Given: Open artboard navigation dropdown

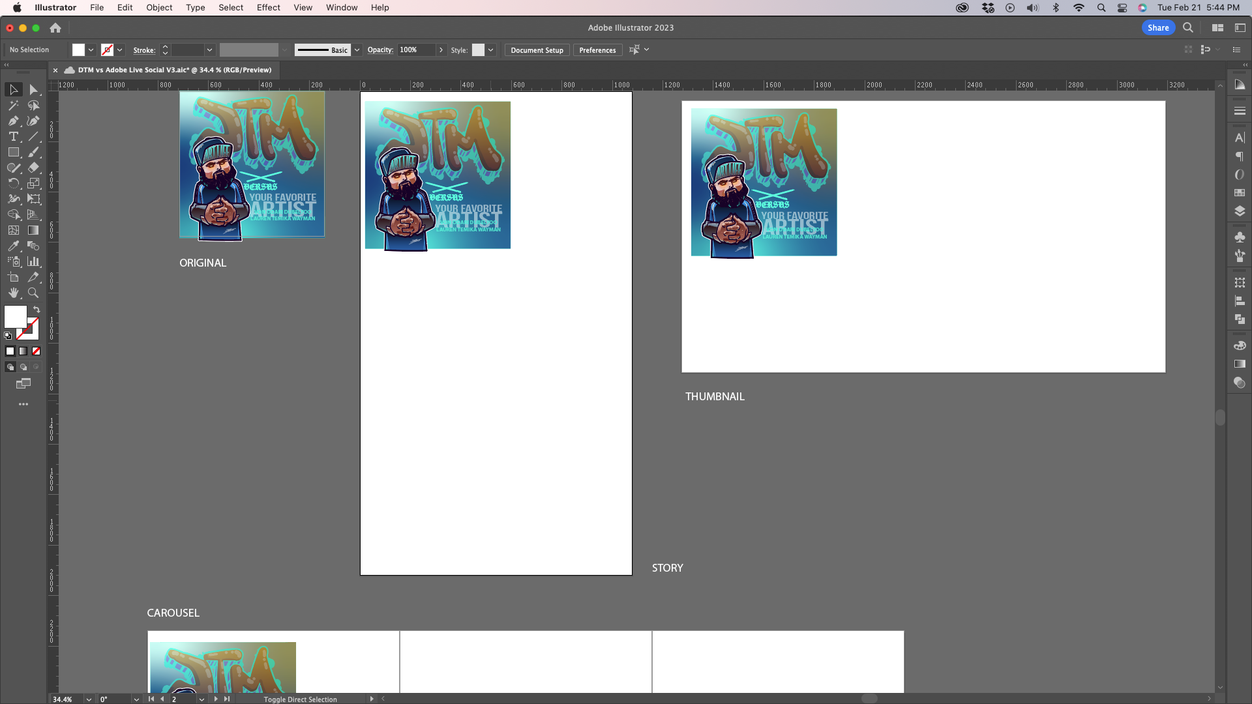Looking at the screenshot, I should tap(201, 699).
